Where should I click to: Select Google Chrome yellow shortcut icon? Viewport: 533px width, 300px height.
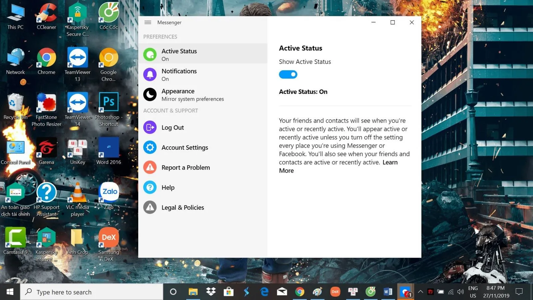coord(109,65)
